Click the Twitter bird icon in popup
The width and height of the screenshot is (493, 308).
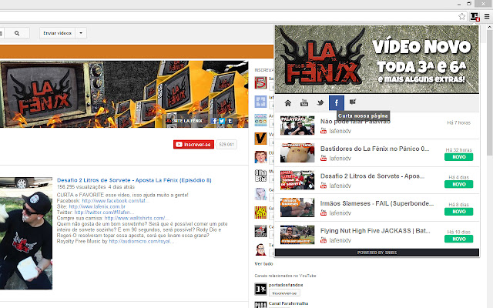320,102
